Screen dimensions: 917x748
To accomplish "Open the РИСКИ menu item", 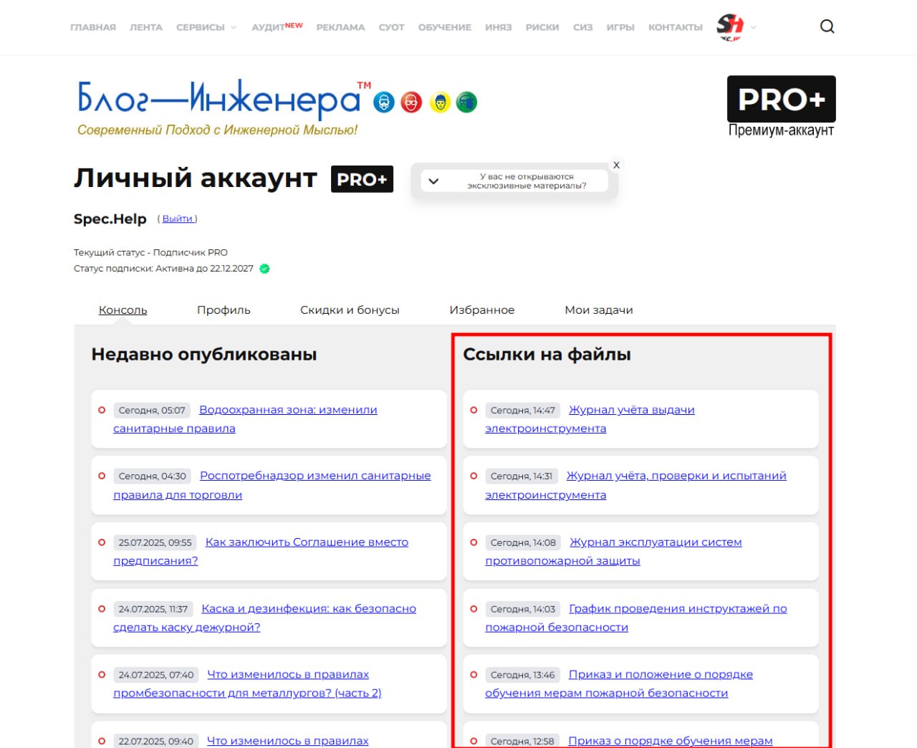I will (542, 27).
